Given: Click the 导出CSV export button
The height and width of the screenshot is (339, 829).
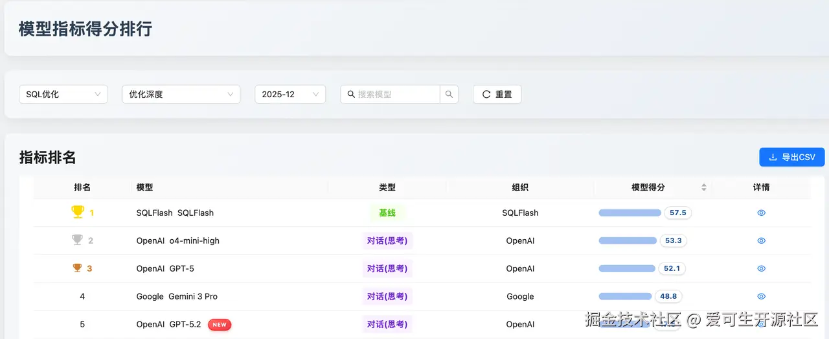Looking at the screenshot, I should [791, 157].
